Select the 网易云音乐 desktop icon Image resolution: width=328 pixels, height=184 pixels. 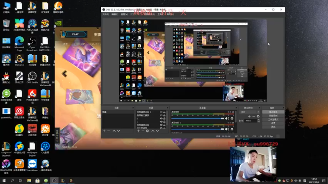(19, 113)
